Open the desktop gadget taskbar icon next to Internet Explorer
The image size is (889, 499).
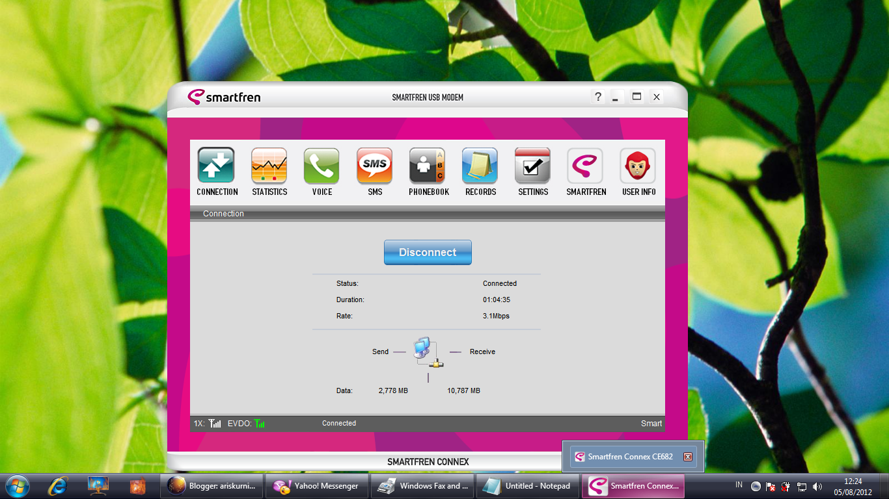point(98,485)
